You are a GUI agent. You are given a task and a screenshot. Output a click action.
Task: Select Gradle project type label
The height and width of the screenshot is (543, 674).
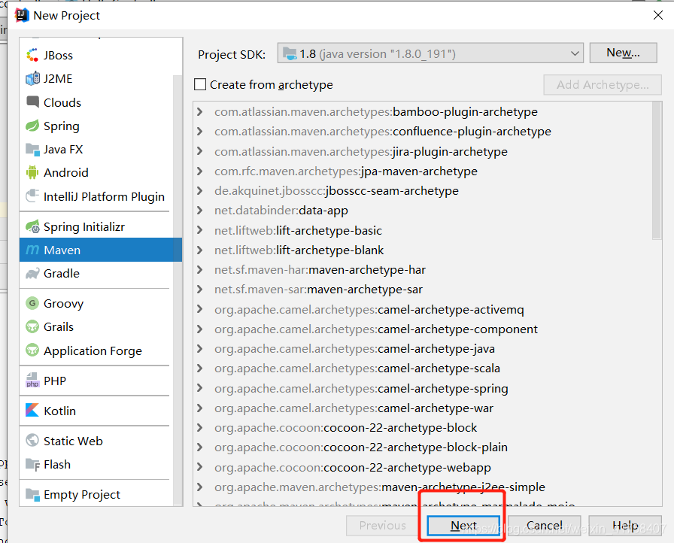pyautogui.click(x=62, y=274)
